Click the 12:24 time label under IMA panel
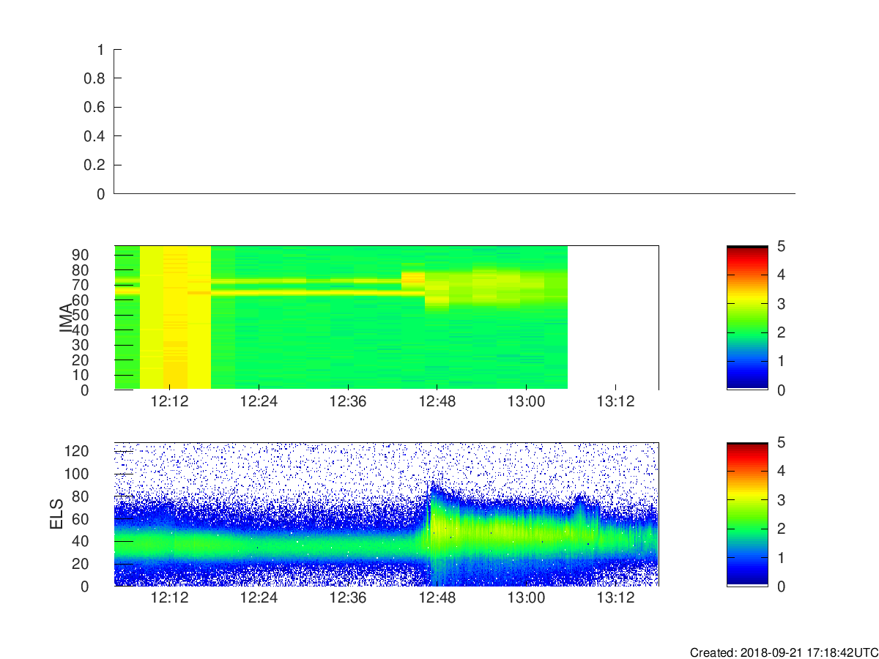879x659 pixels. [x=259, y=402]
